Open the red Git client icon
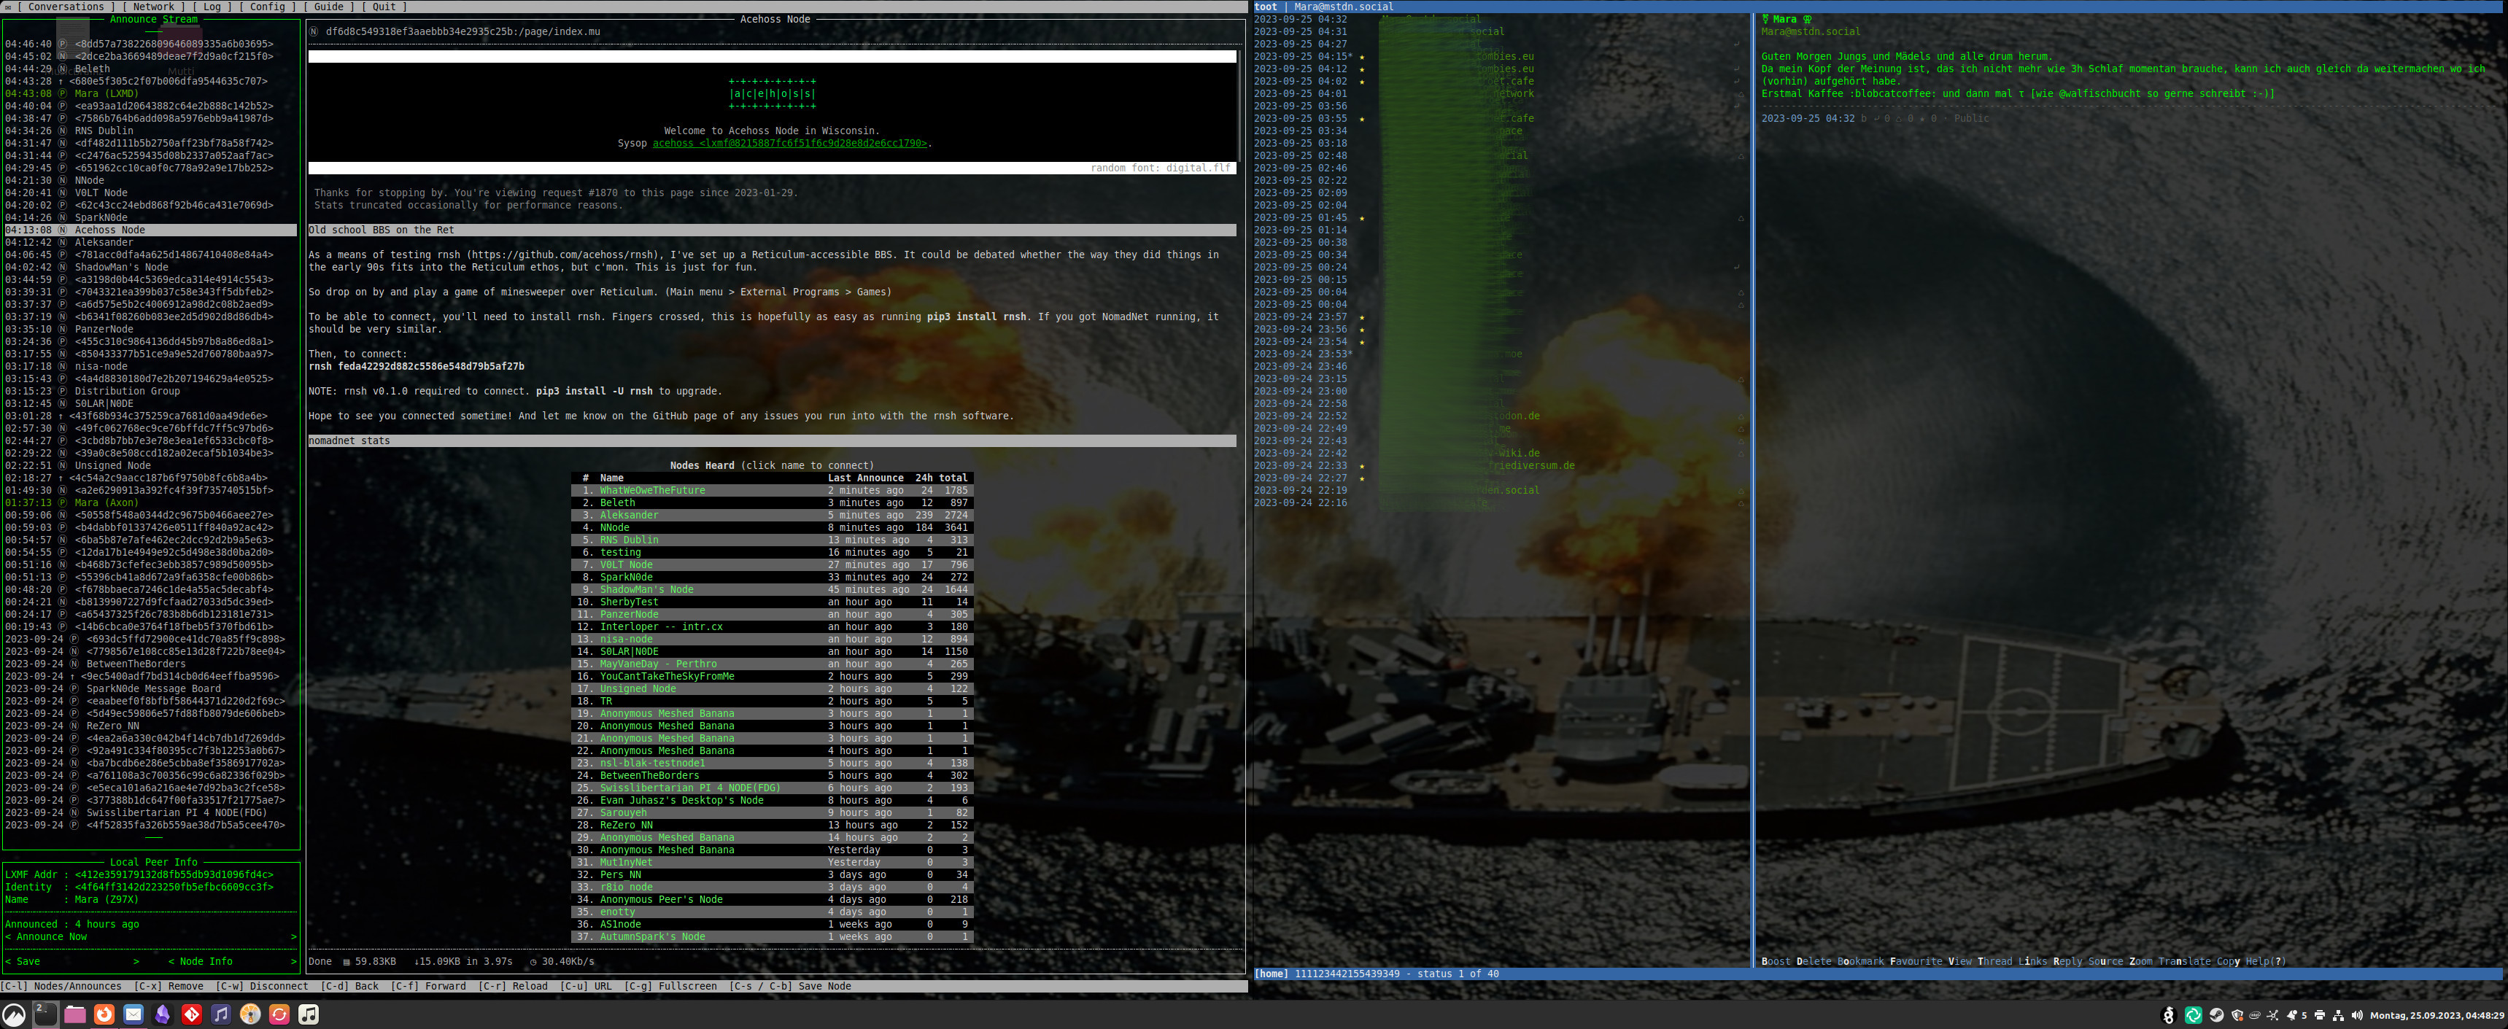Image resolution: width=2508 pixels, height=1029 pixels. click(192, 1014)
